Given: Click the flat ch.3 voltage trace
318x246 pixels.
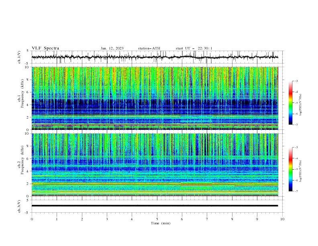Looking at the screenshot, I should point(155,206).
